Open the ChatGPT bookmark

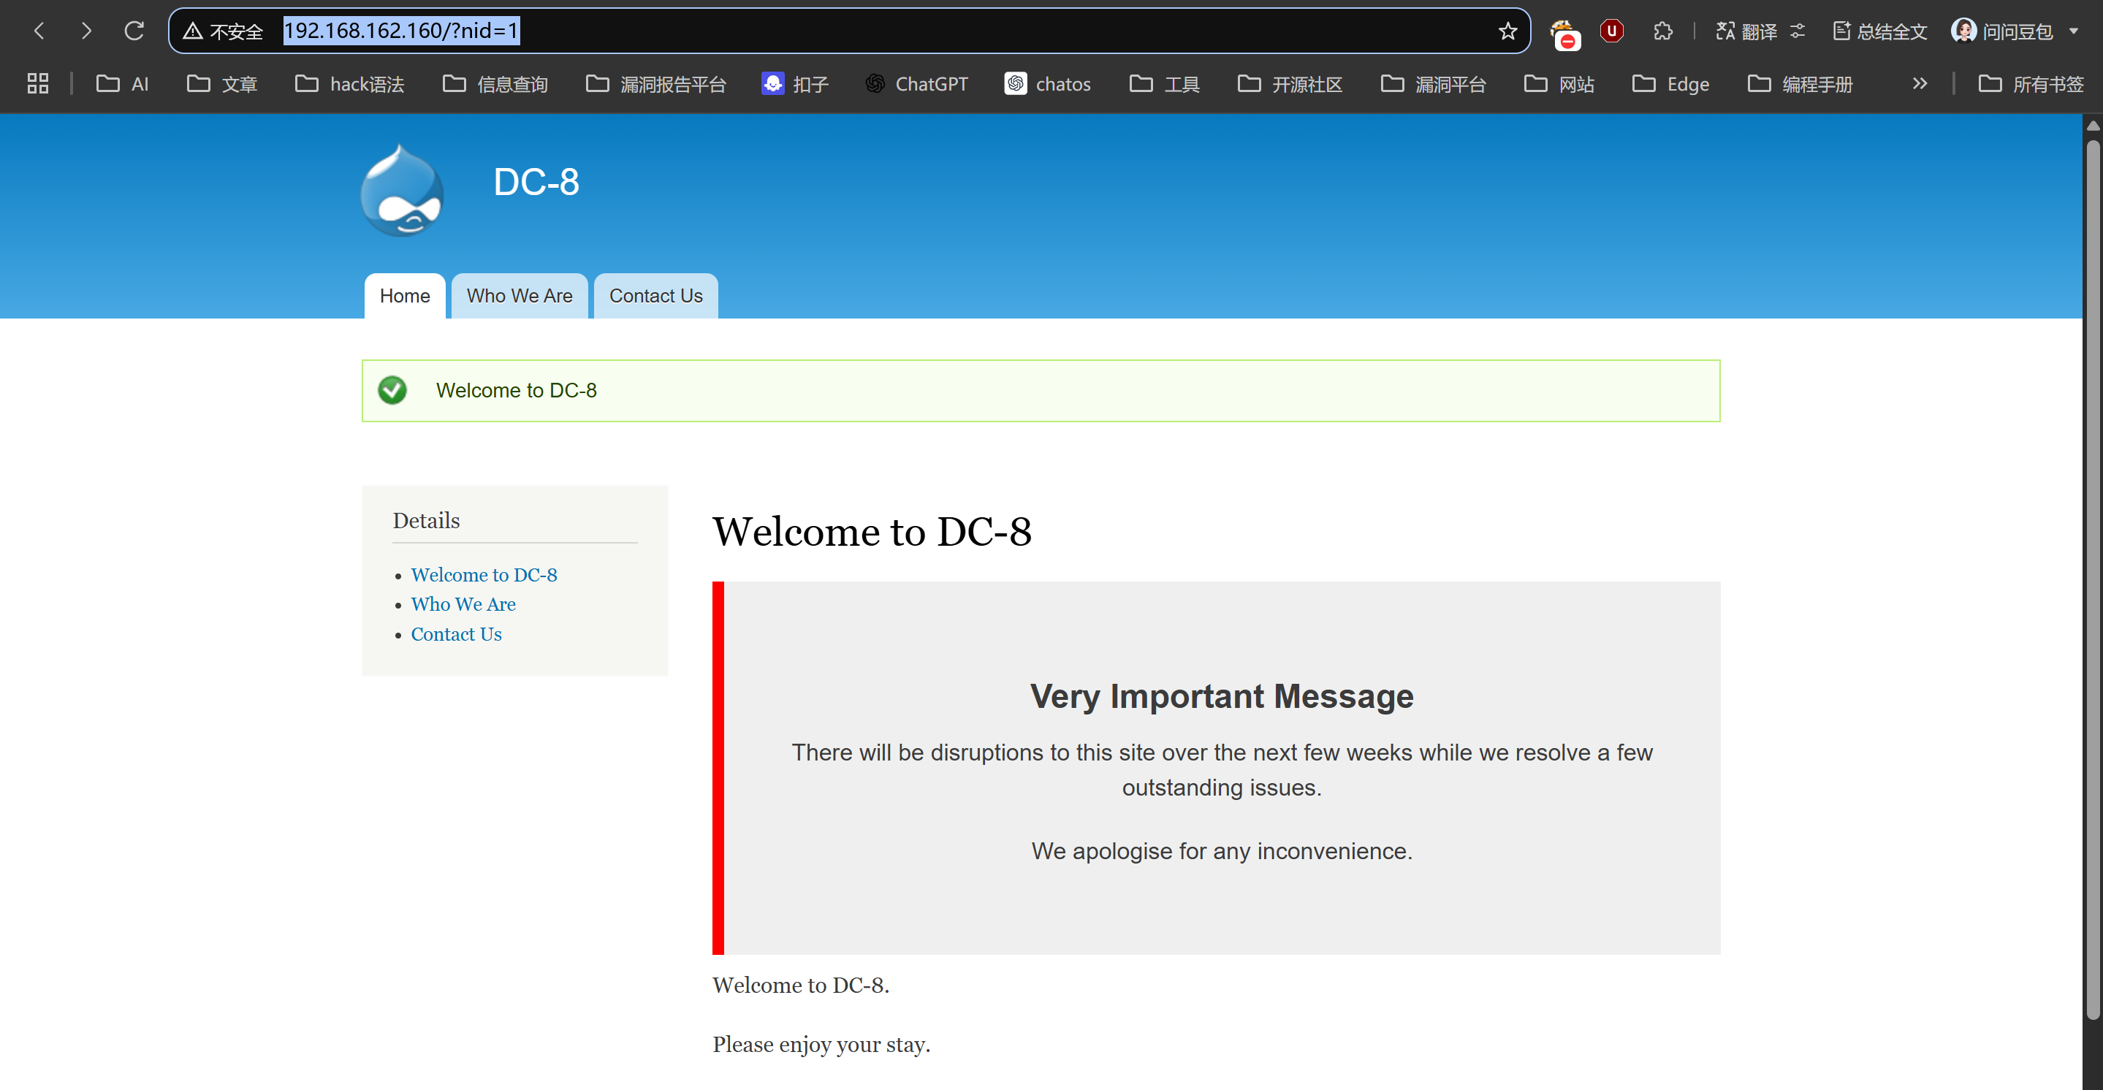tap(916, 83)
